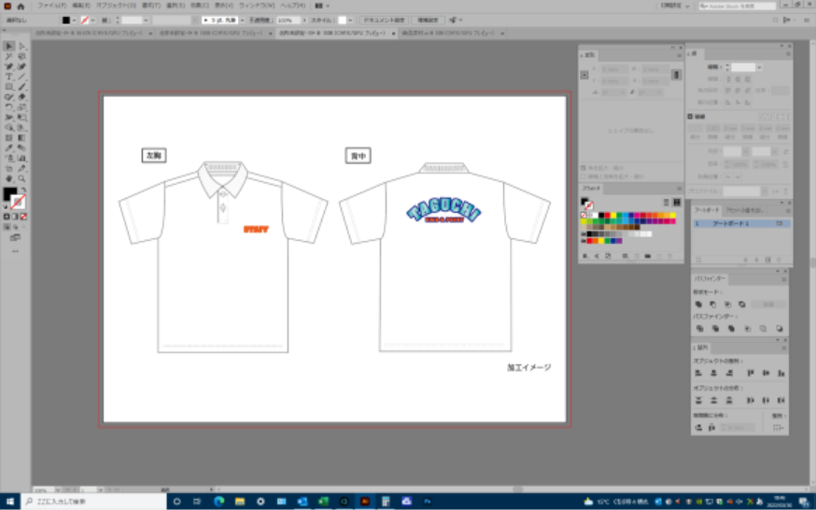Image resolution: width=816 pixels, height=510 pixels.
Task: Select the Eraser tool
Action: coord(21,97)
